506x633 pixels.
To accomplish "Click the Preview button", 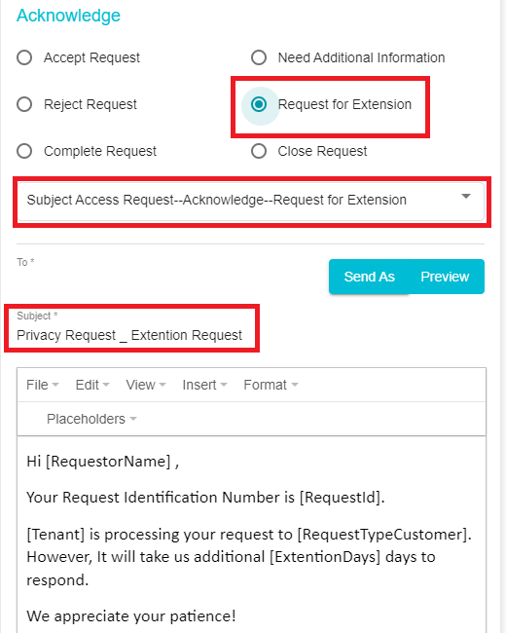I will coord(445,277).
